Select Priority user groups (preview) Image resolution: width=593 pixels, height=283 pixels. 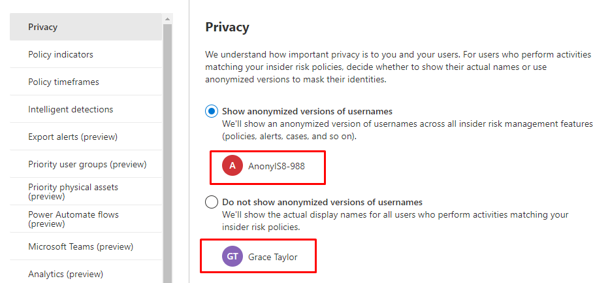[86, 165]
